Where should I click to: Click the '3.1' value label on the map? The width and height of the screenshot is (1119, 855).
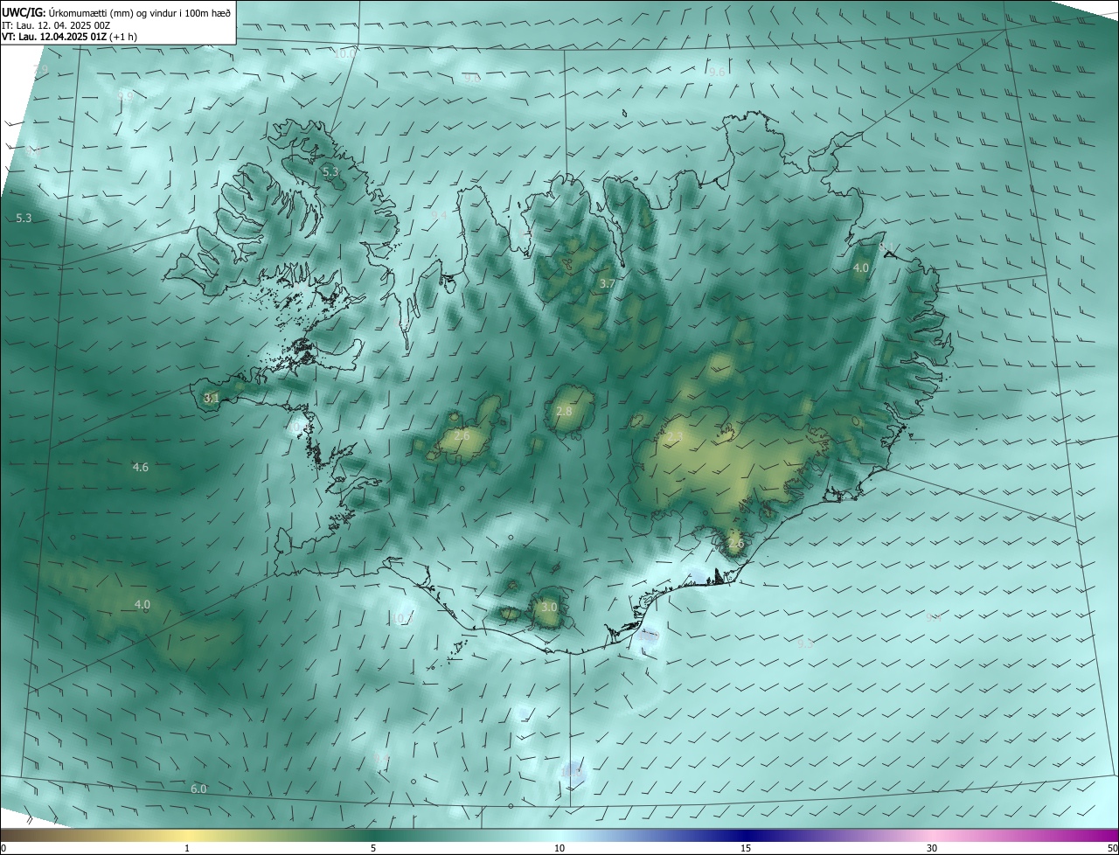click(212, 398)
